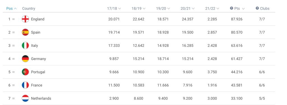Click the England flag icon

(25, 19)
